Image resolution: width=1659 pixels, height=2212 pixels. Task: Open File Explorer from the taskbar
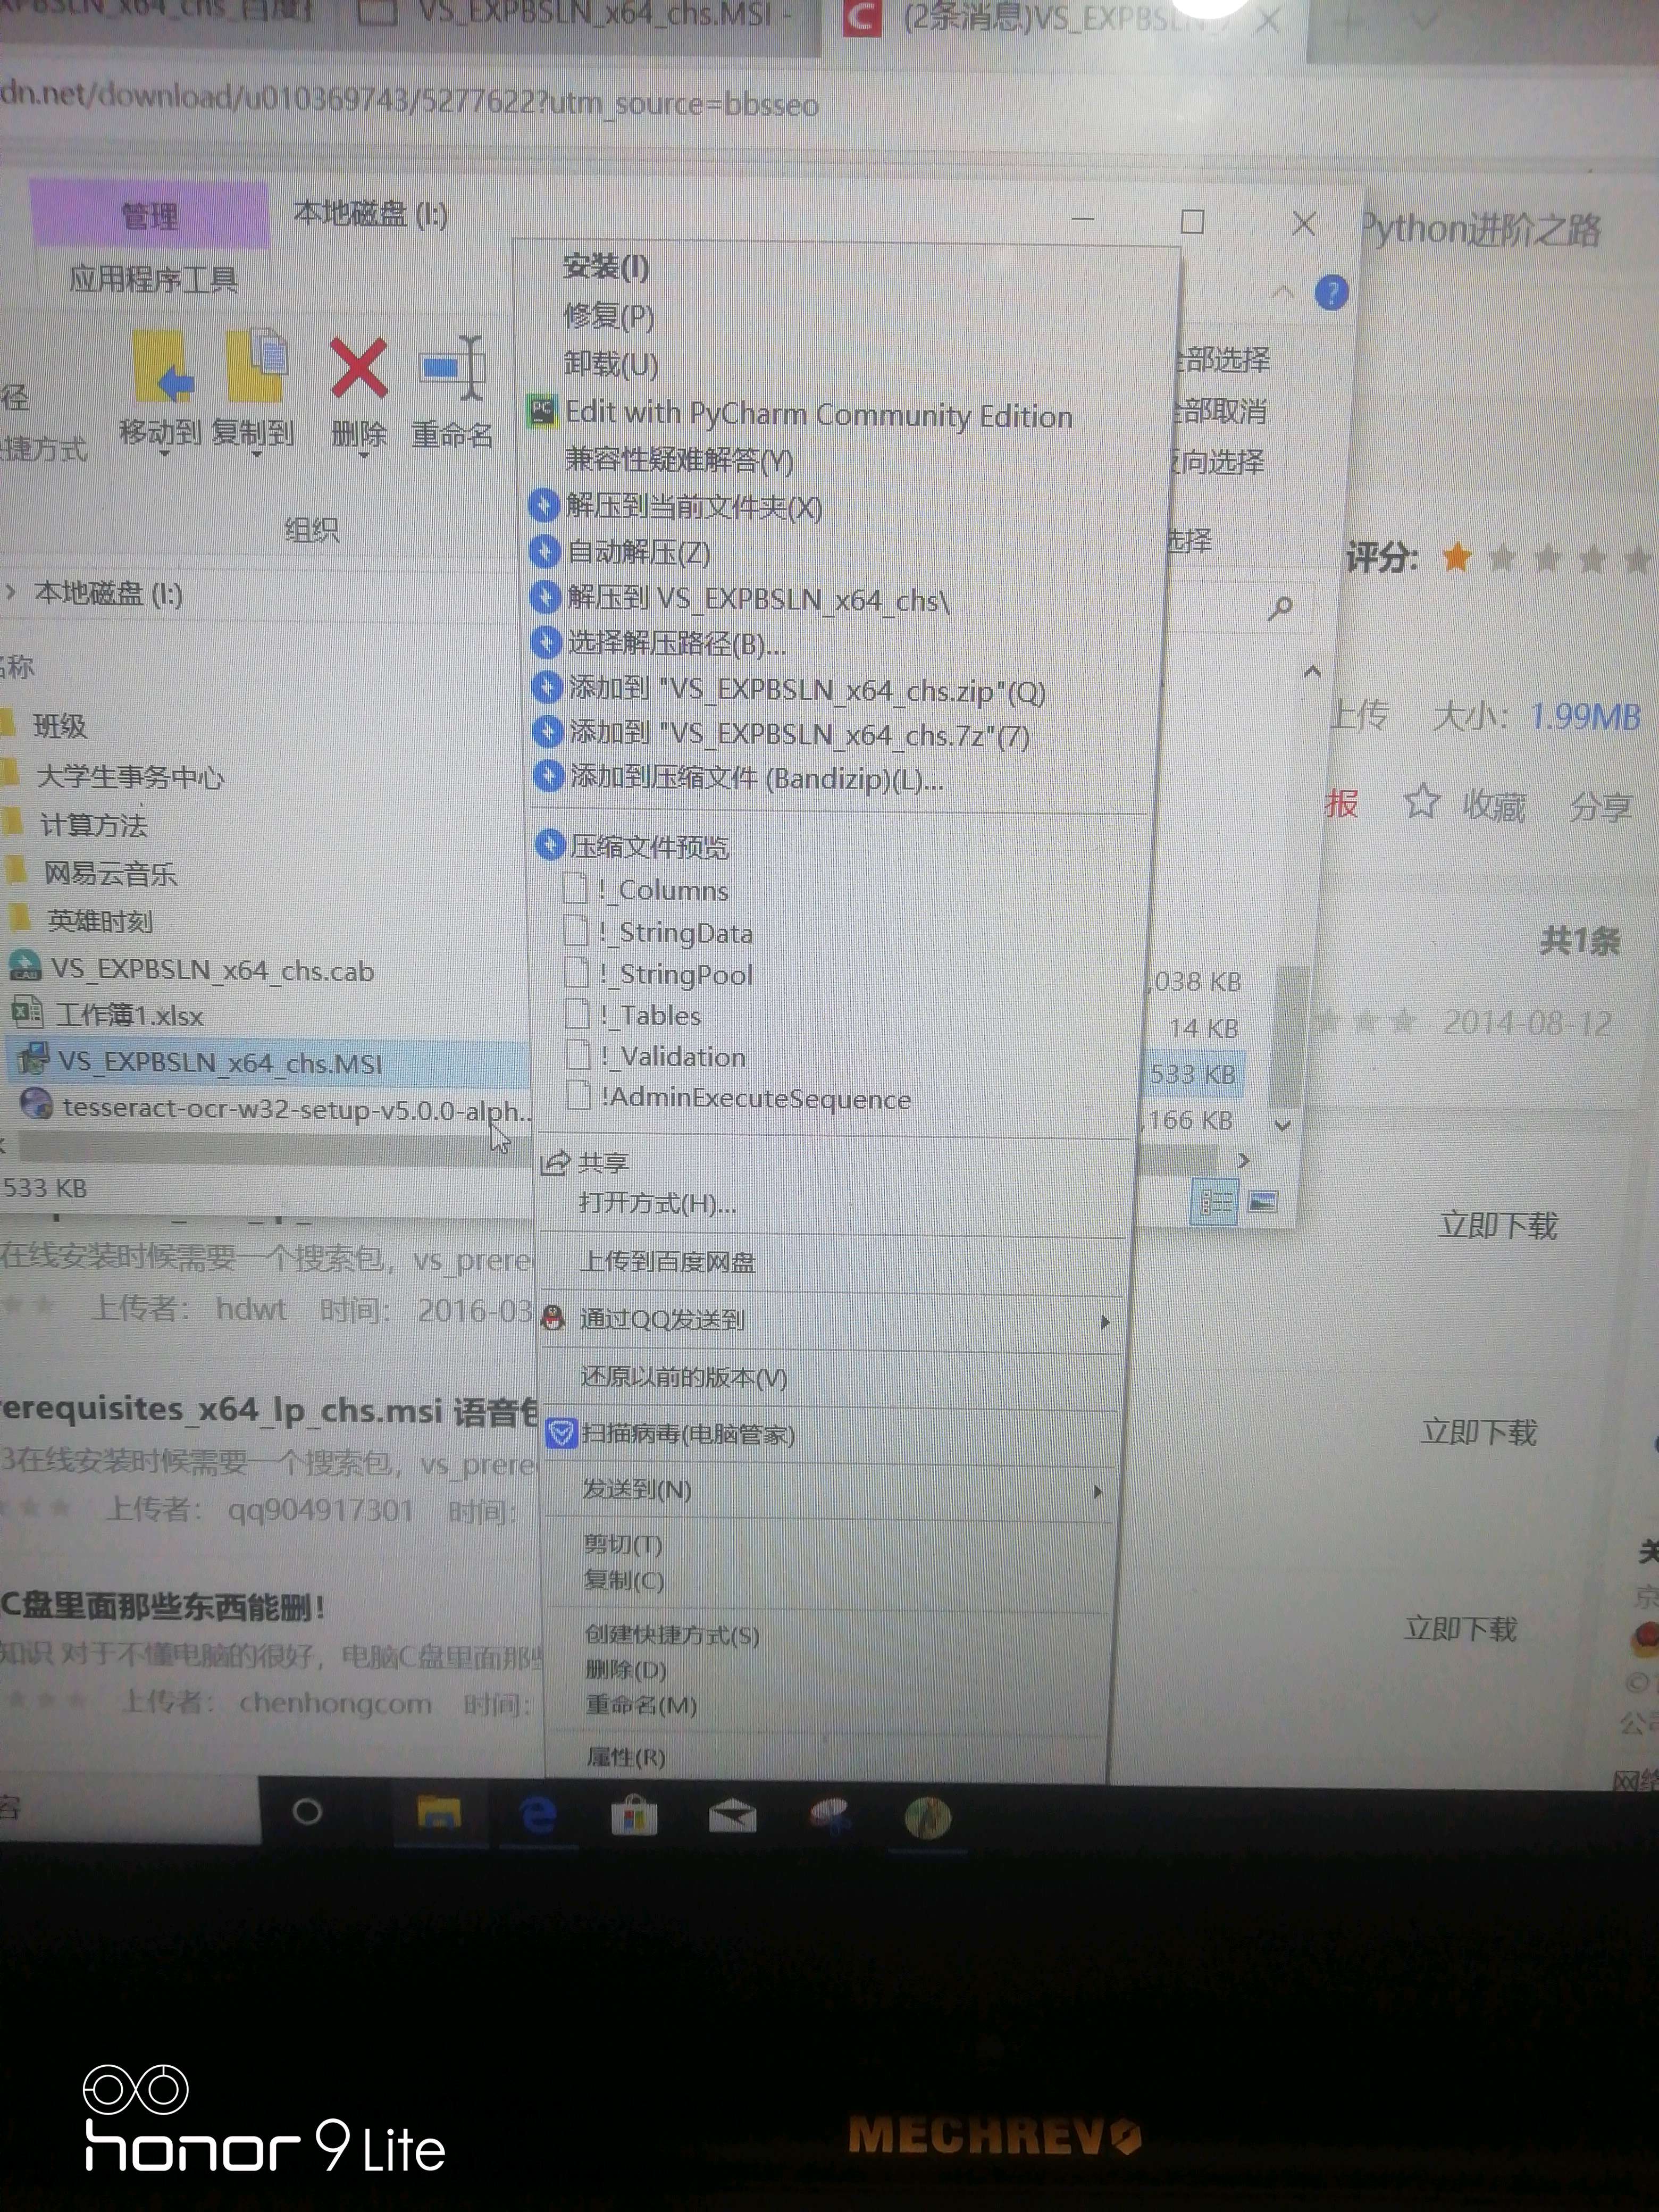(x=439, y=1813)
